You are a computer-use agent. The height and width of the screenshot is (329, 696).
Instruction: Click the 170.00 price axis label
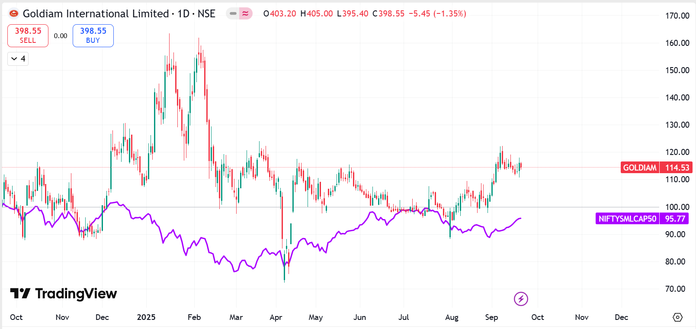[677, 16]
